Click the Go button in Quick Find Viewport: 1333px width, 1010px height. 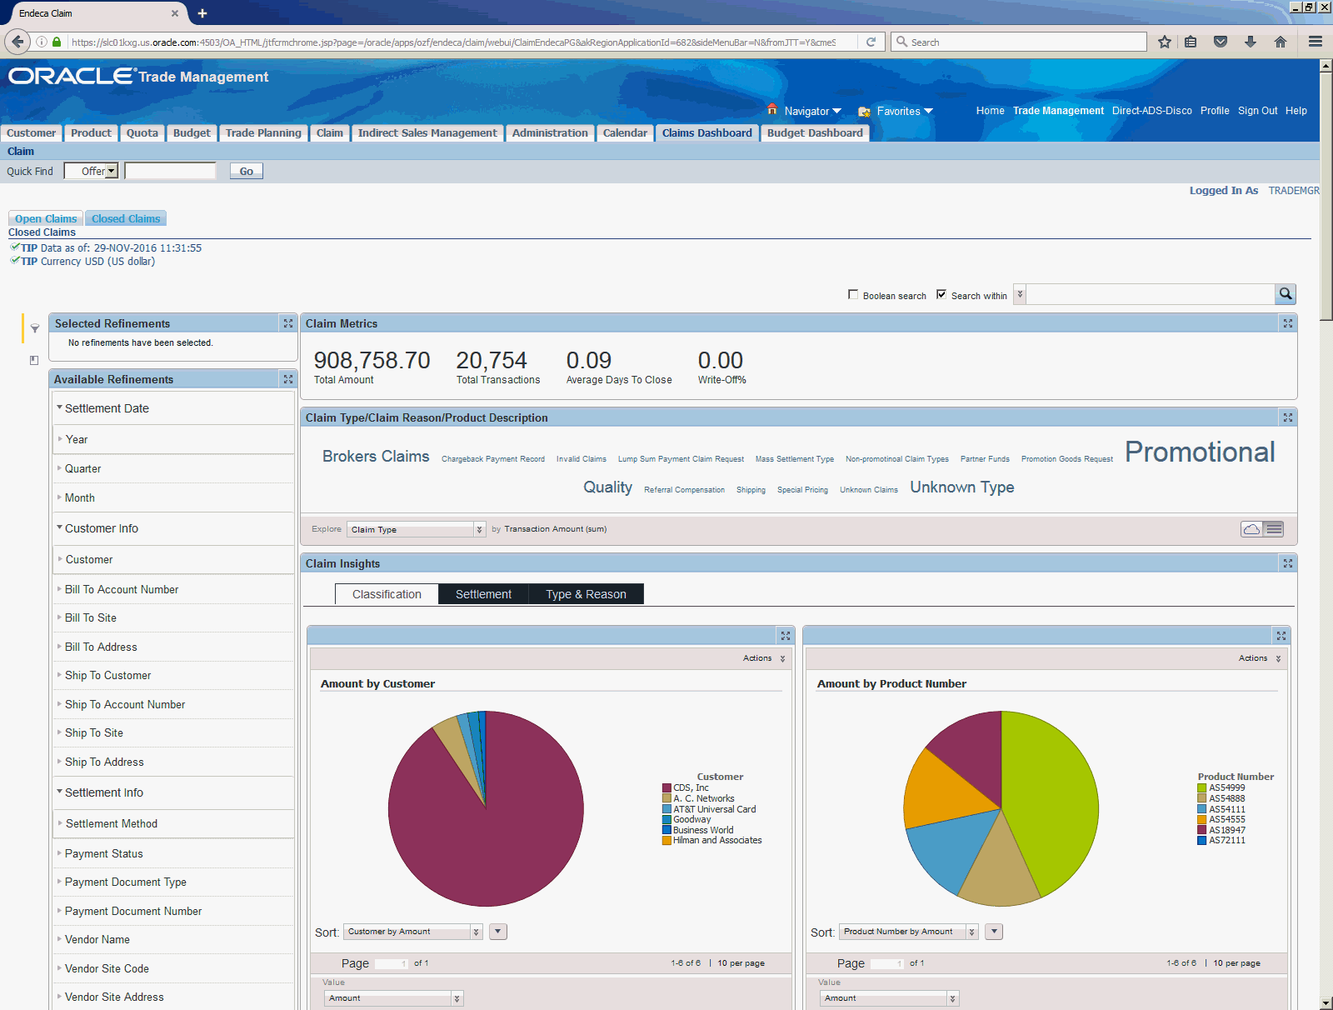pyautogui.click(x=247, y=171)
